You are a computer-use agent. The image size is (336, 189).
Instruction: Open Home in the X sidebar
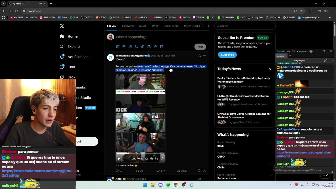(69, 36)
